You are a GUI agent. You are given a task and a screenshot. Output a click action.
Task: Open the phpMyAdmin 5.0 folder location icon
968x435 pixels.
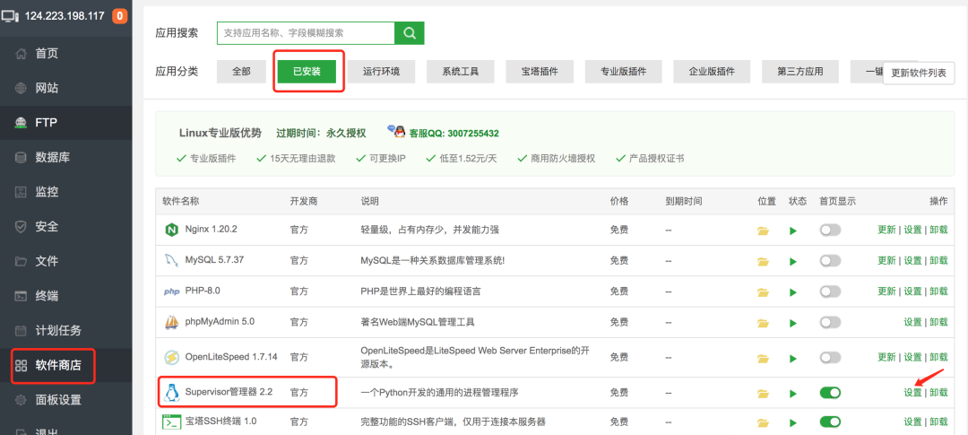click(764, 323)
